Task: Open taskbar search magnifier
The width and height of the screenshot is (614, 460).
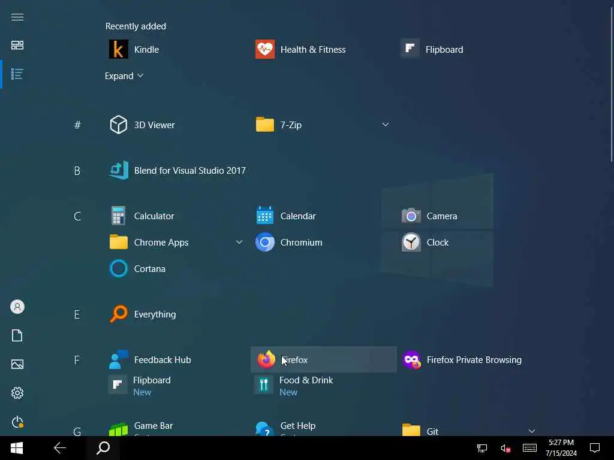Action: tap(103, 448)
